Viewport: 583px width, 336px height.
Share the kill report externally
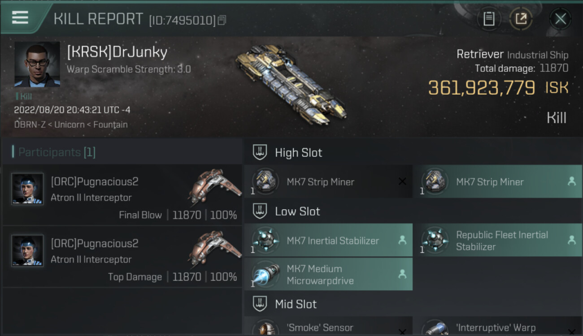coord(521,19)
